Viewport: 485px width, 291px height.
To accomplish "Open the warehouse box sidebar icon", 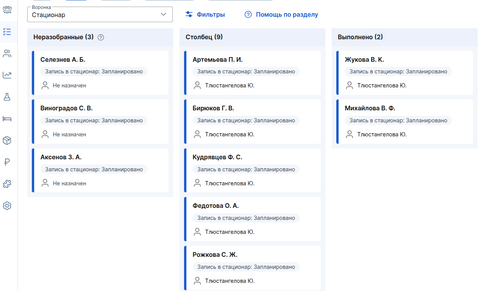I will click(7, 140).
